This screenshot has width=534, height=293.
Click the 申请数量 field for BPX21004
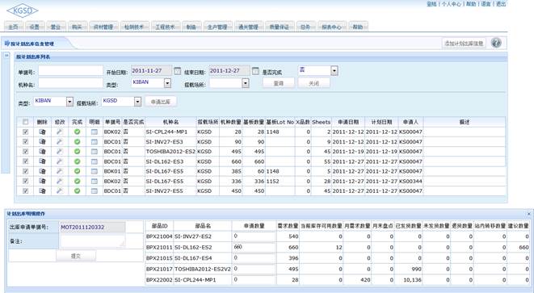(254, 236)
